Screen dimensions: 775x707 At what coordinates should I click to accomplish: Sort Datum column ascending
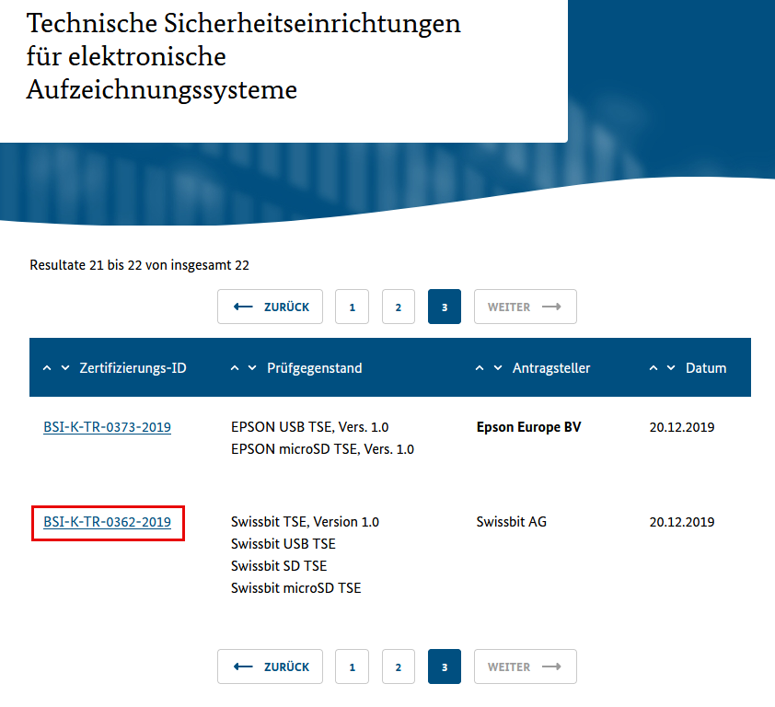tap(654, 368)
